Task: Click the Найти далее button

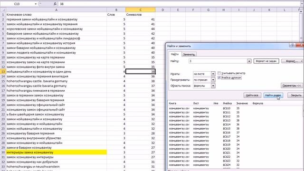Action: pyautogui.click(x=273, y=95)
